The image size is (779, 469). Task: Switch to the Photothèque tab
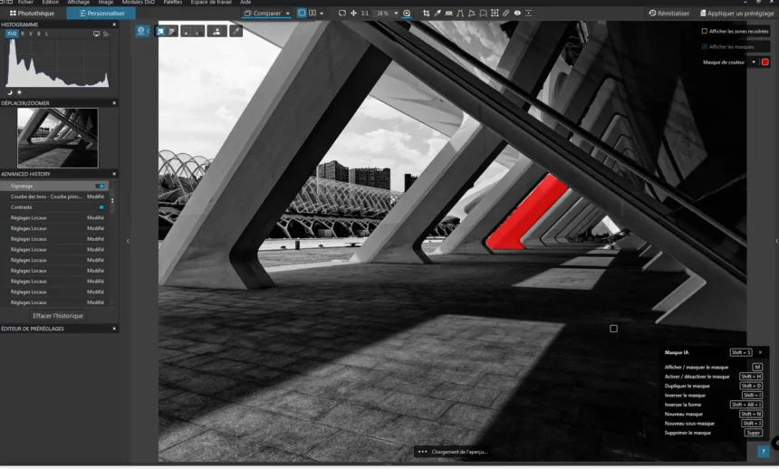coord(33,14)
